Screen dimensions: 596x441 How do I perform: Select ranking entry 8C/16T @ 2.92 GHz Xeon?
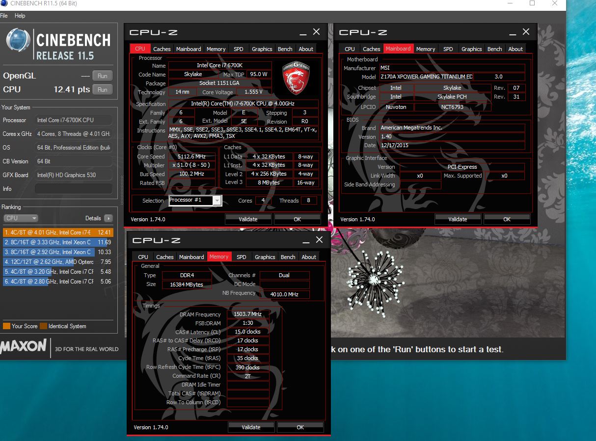[x=58, y=252]
